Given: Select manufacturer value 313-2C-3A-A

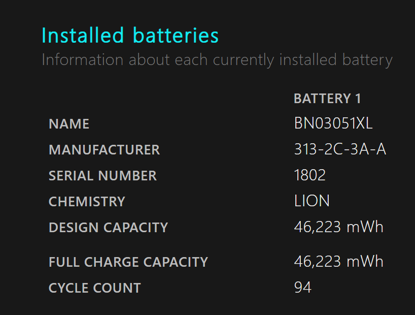Looking at the screenshot, I should tap(340, 149).
